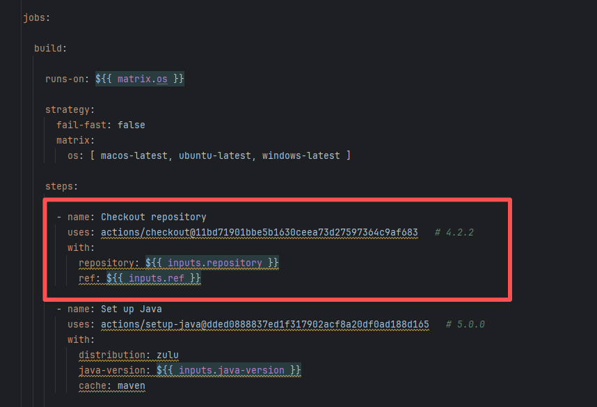Place cursor on the 'false' value
This screenshot has width=597, height=407.
click(x=131, y=125)
